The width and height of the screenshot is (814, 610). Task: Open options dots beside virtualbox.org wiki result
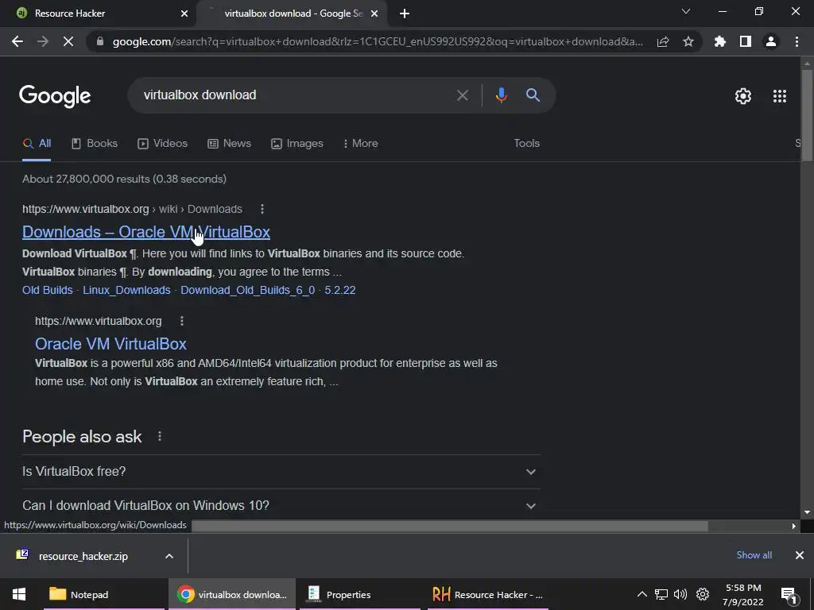262,209
